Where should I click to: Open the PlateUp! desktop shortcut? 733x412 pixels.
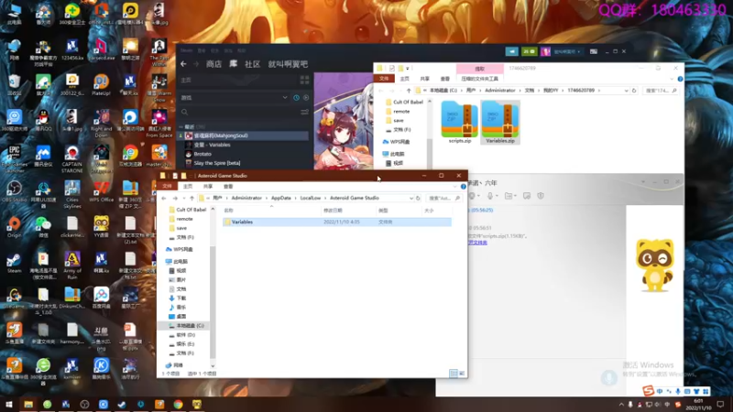[x=101, y=85]
